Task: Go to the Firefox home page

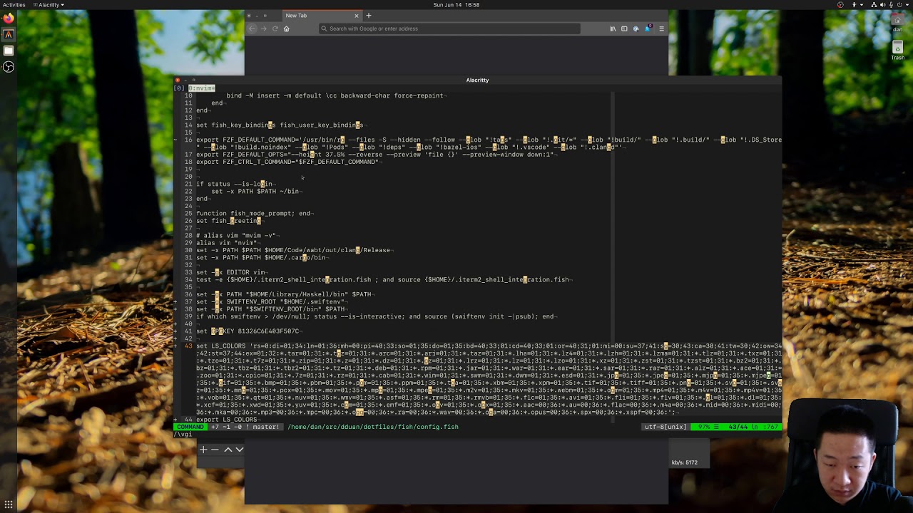Action: pyautogui.click(x=287, y=28)
